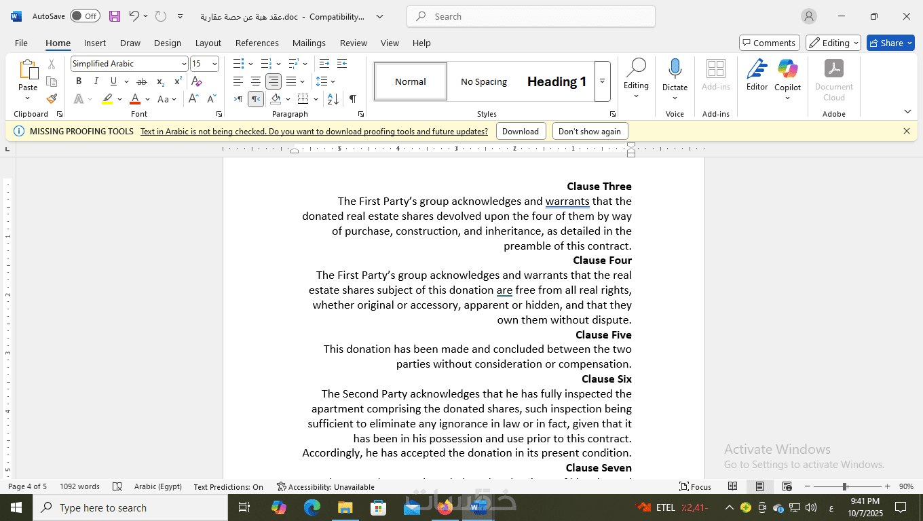
Task: Set left-to-right text direction
Action: pyautogui.click(x=238, y=99)
